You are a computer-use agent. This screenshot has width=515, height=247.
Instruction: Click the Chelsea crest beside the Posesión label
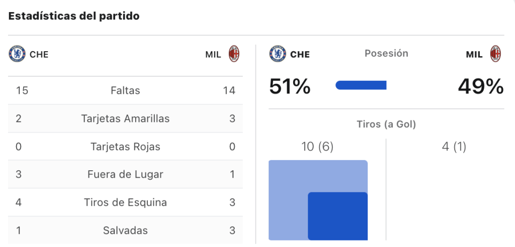pyautogui.click(x=278, y=54)
